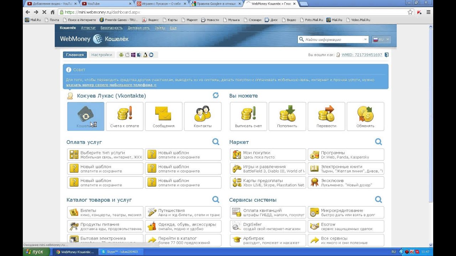Refresh account data with blue arrows icon
The width and height of the screenshot is (456, 256).
pyautogui.click(x=216, y=95)
